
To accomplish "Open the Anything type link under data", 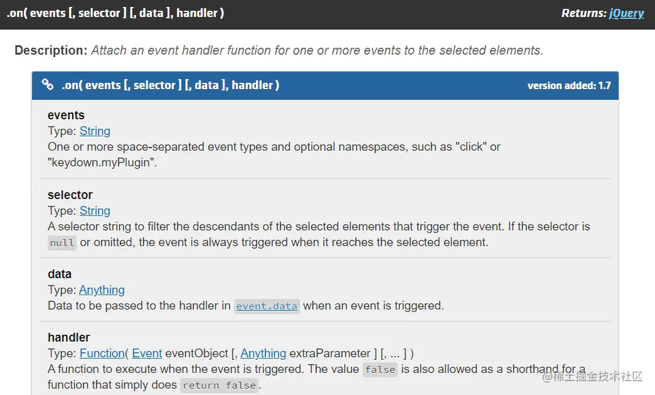I will click(x=102, y=289).
